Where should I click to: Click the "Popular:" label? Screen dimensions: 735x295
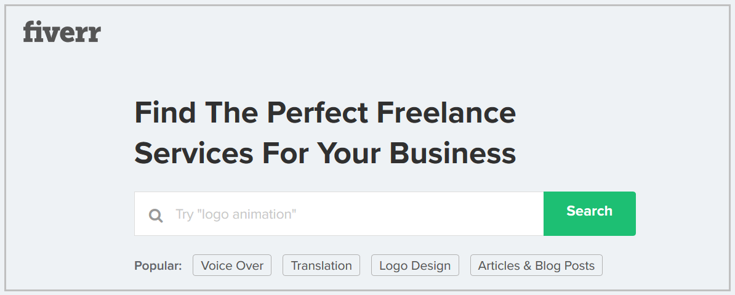(158, 266)
